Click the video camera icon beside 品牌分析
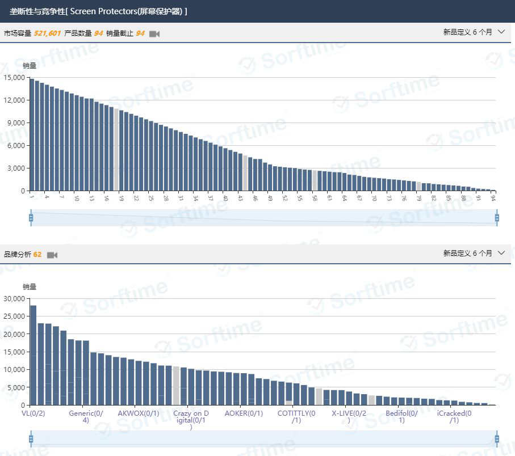Image resolution: width=515 pixels, height=456 pixels. 52,255
